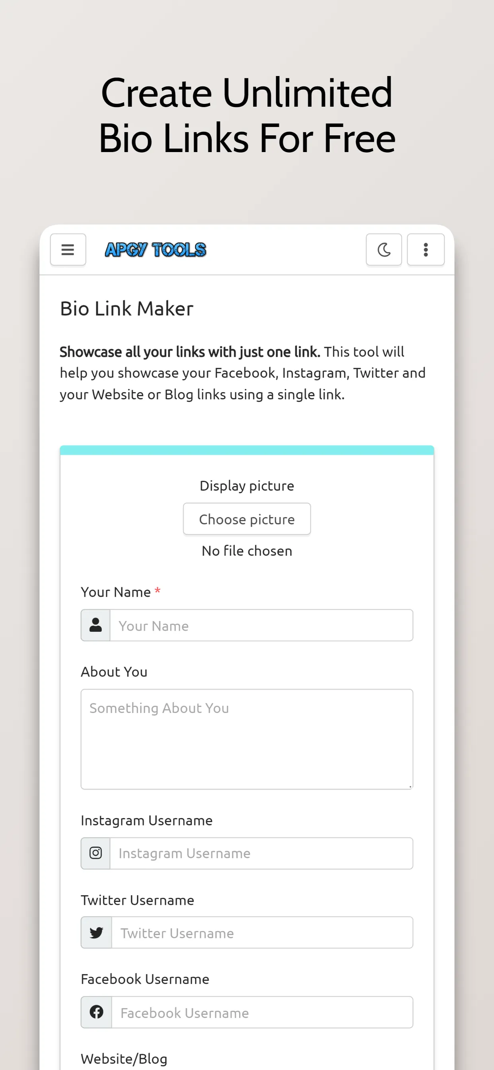Screen dimensions: 494x1070
Task: Click the person icon beside Your Name
Action: [95, 625]
